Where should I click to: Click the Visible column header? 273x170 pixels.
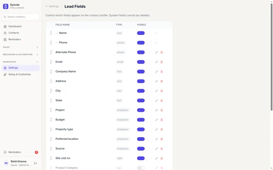[x=141, y=25]
